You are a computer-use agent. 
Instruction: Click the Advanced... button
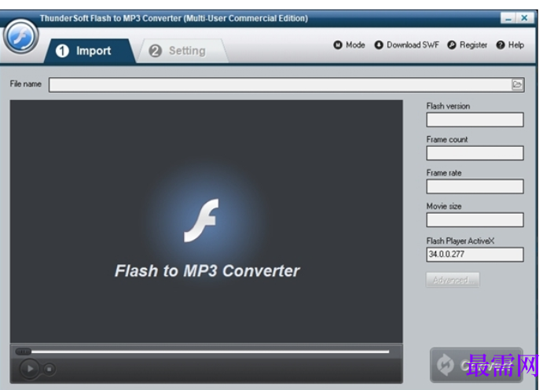pyautogui.click(x=453, y=280)
